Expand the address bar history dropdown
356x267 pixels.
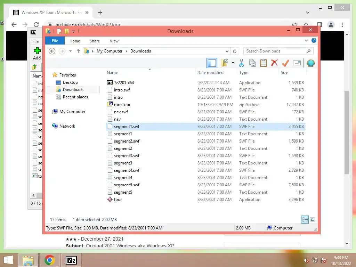tap(227, 51)
